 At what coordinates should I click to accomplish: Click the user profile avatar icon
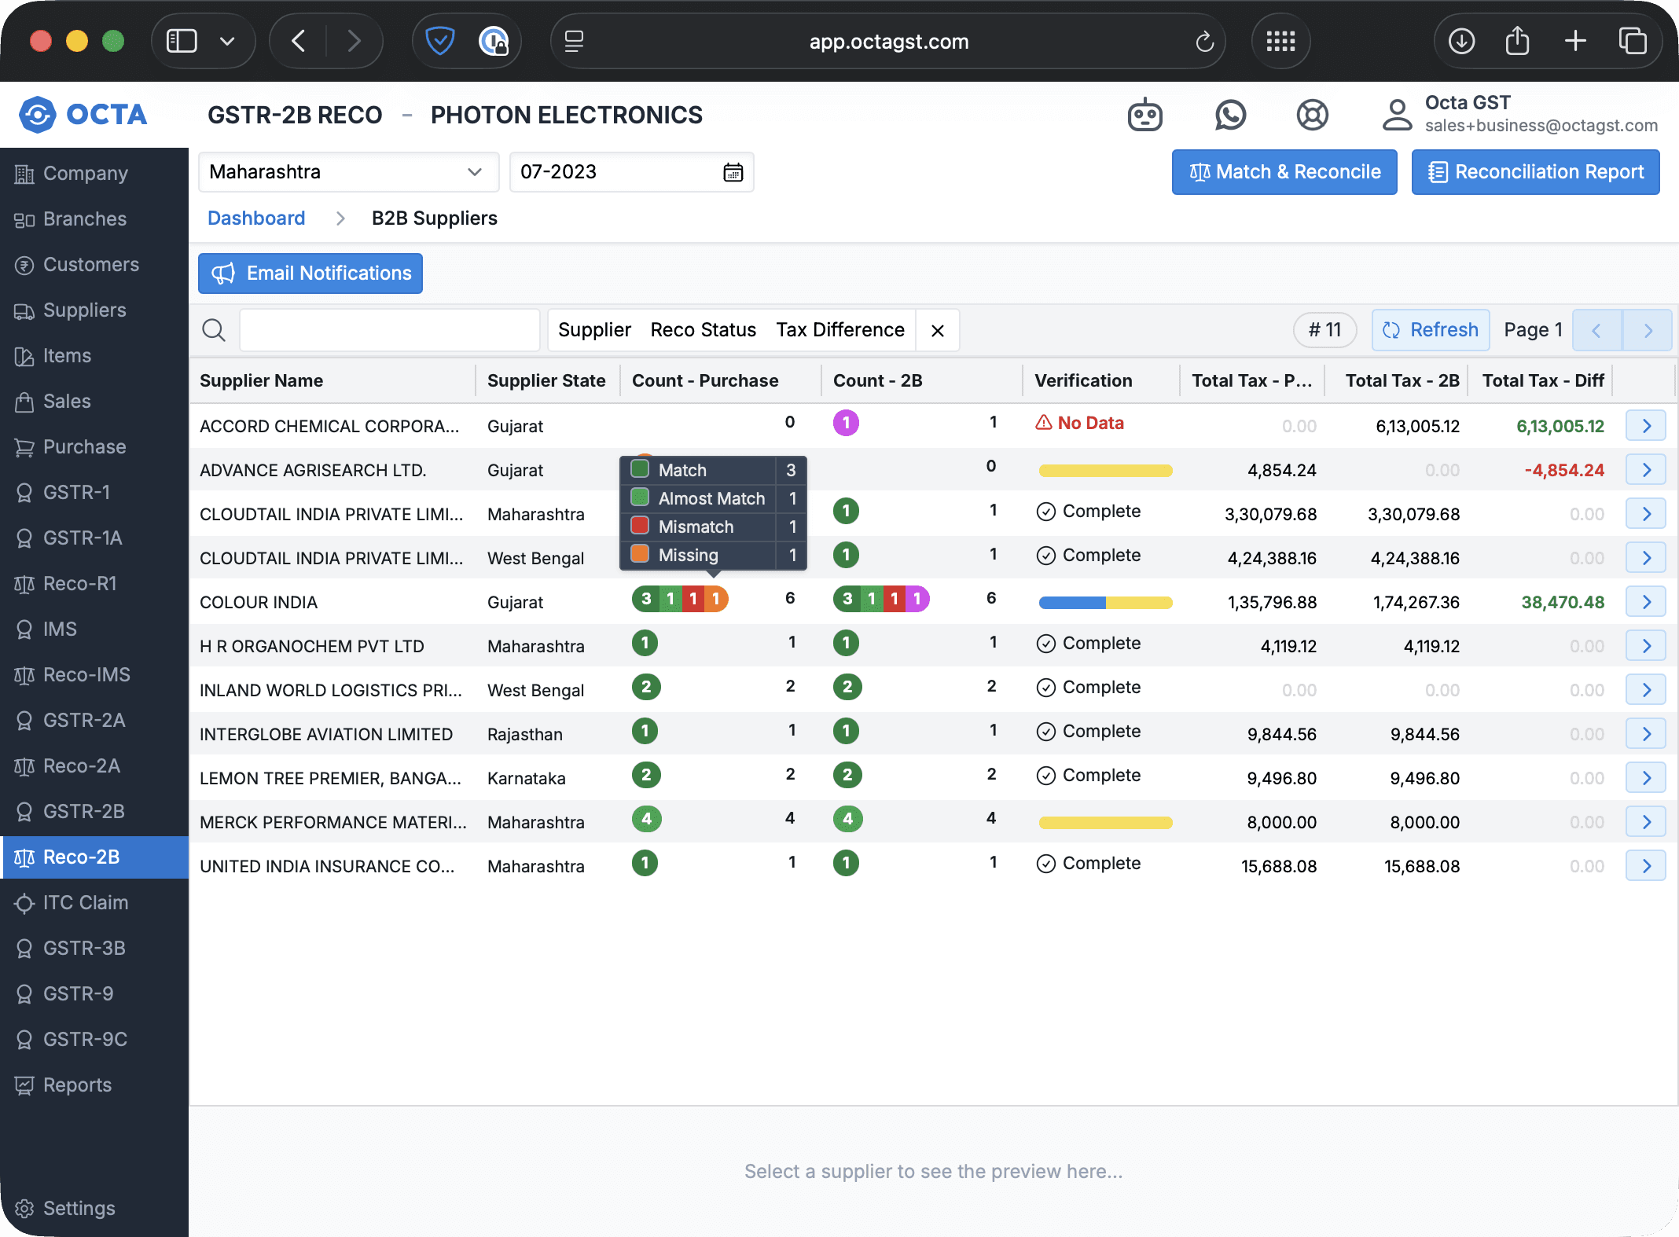coord(1397,116)
